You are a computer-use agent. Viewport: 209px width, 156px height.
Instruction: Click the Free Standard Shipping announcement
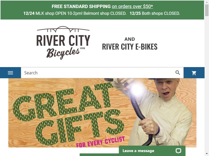(81, 6)
